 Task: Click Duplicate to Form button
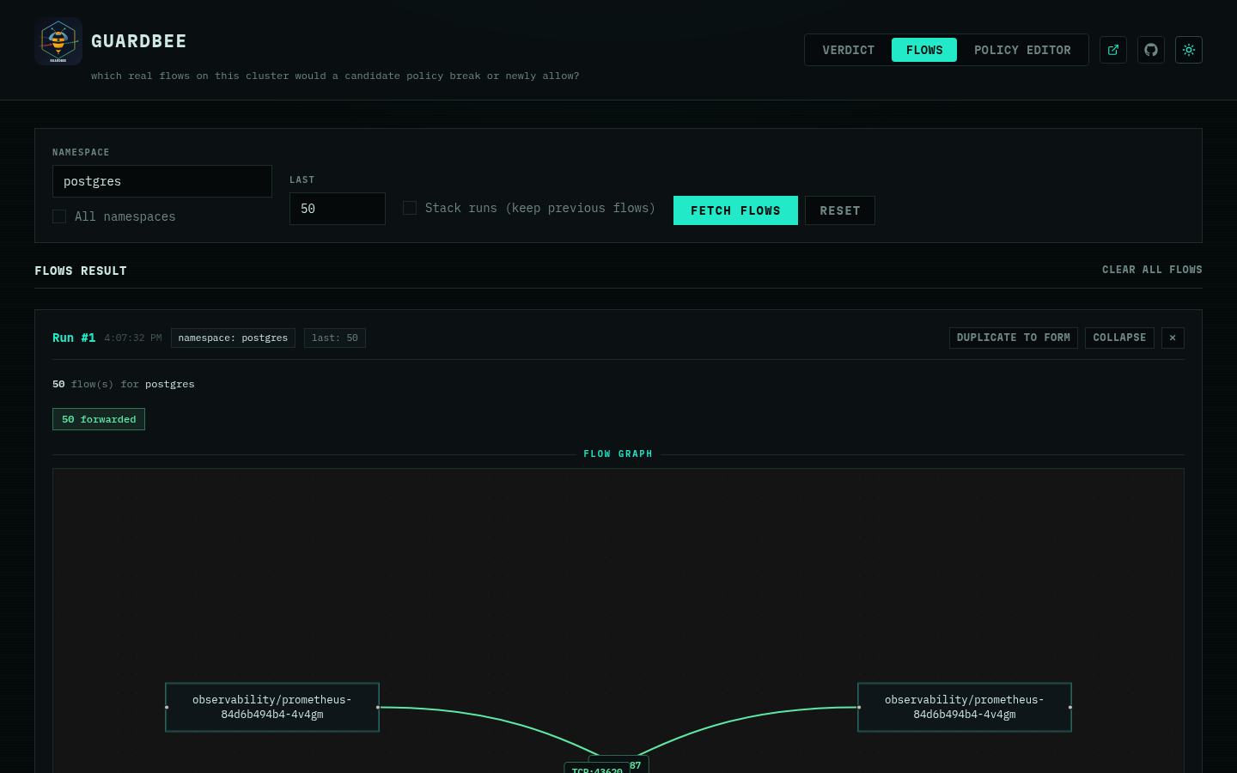tap(1014, 338)
